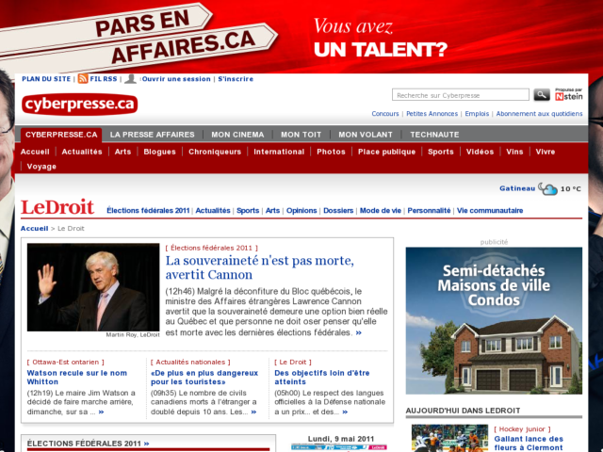Click Actualités nationales category tag
This screenshot has width=603, height=452.
coord(190,362)
